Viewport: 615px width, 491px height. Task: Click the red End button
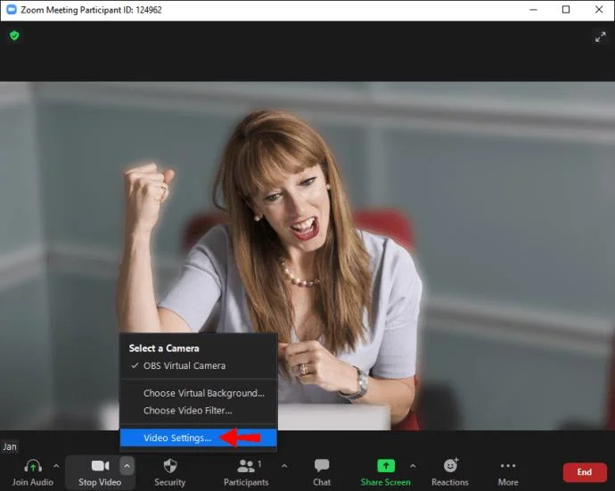point(585,472)
